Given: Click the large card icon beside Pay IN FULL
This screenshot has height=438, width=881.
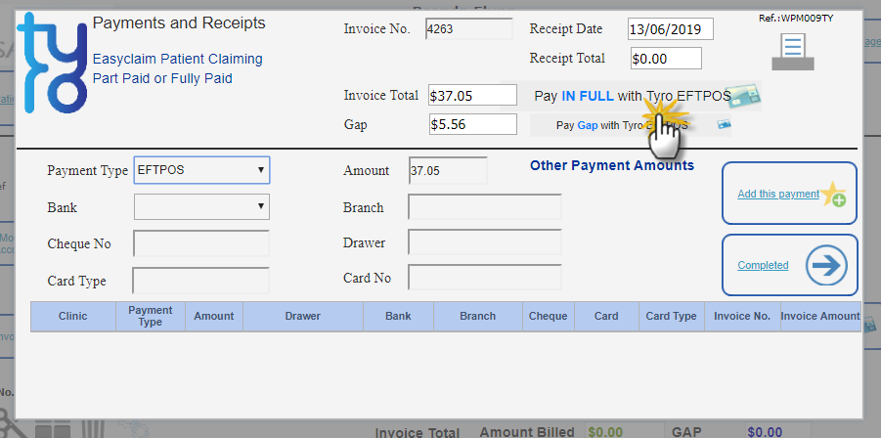Looking at the screenshot, I should pyautogui.click(x=746, y=96).
